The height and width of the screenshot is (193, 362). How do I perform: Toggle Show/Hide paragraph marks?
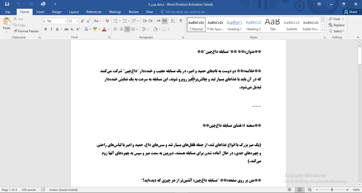(181, 21)
